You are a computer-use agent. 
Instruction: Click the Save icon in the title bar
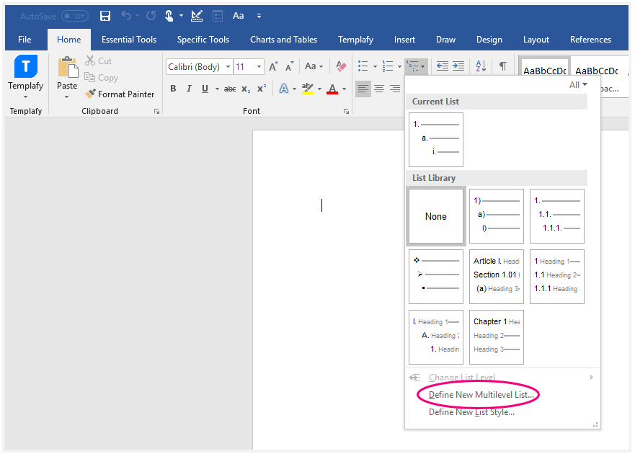click(105, 16)
